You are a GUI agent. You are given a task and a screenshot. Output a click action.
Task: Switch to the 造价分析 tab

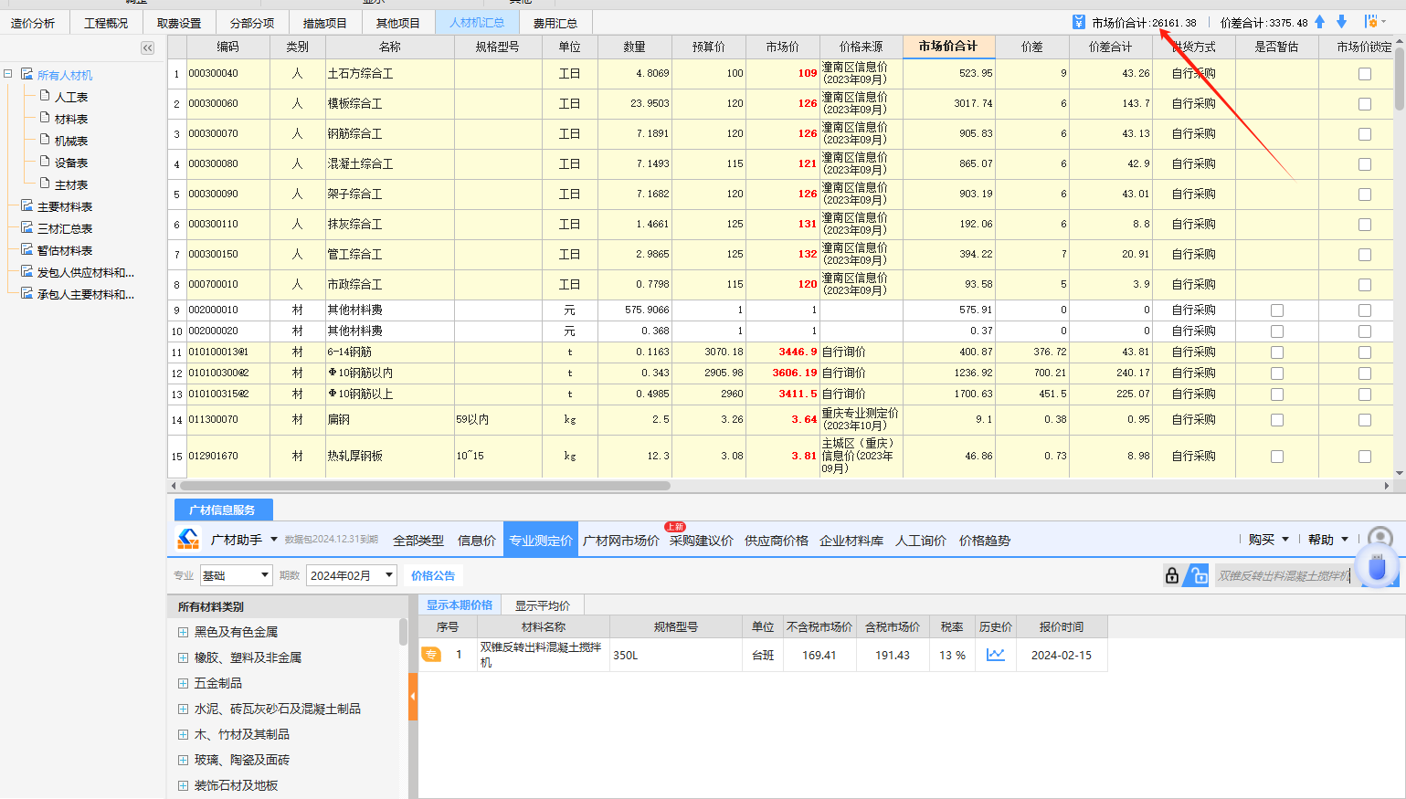click(33, 23)
